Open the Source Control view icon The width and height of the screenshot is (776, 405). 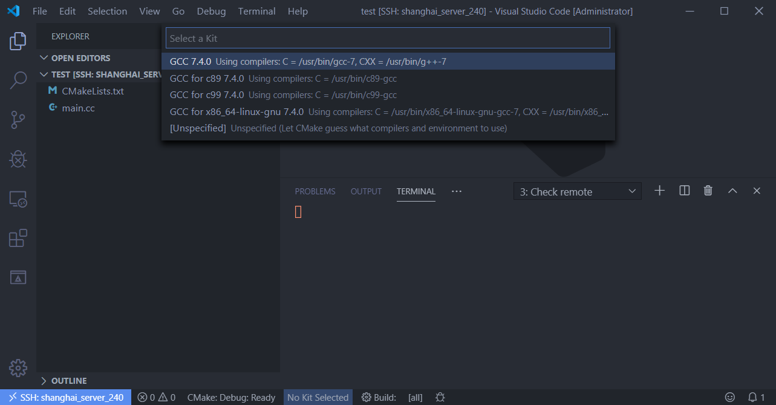pos(18,120)
